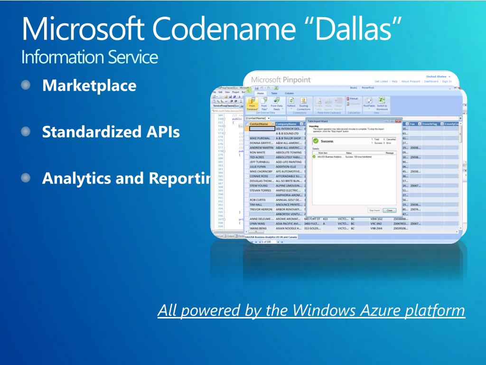Open the Home ribbon tab
486x365 pixels.
pos(261,93)
